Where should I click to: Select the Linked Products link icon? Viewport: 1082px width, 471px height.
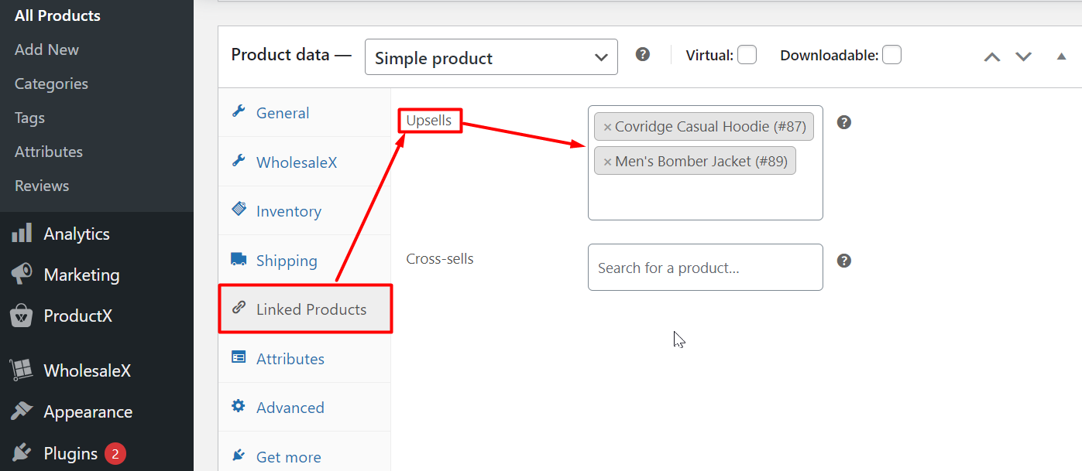tap(240, 309)
